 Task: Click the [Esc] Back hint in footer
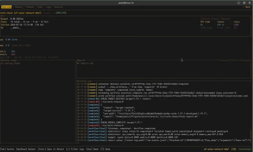[92, 149]
